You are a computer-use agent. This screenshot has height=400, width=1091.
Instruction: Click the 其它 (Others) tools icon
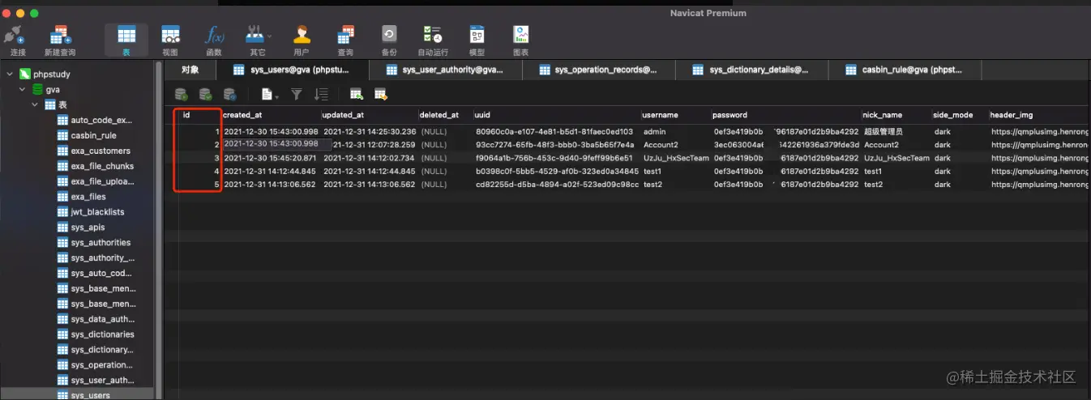255,35
